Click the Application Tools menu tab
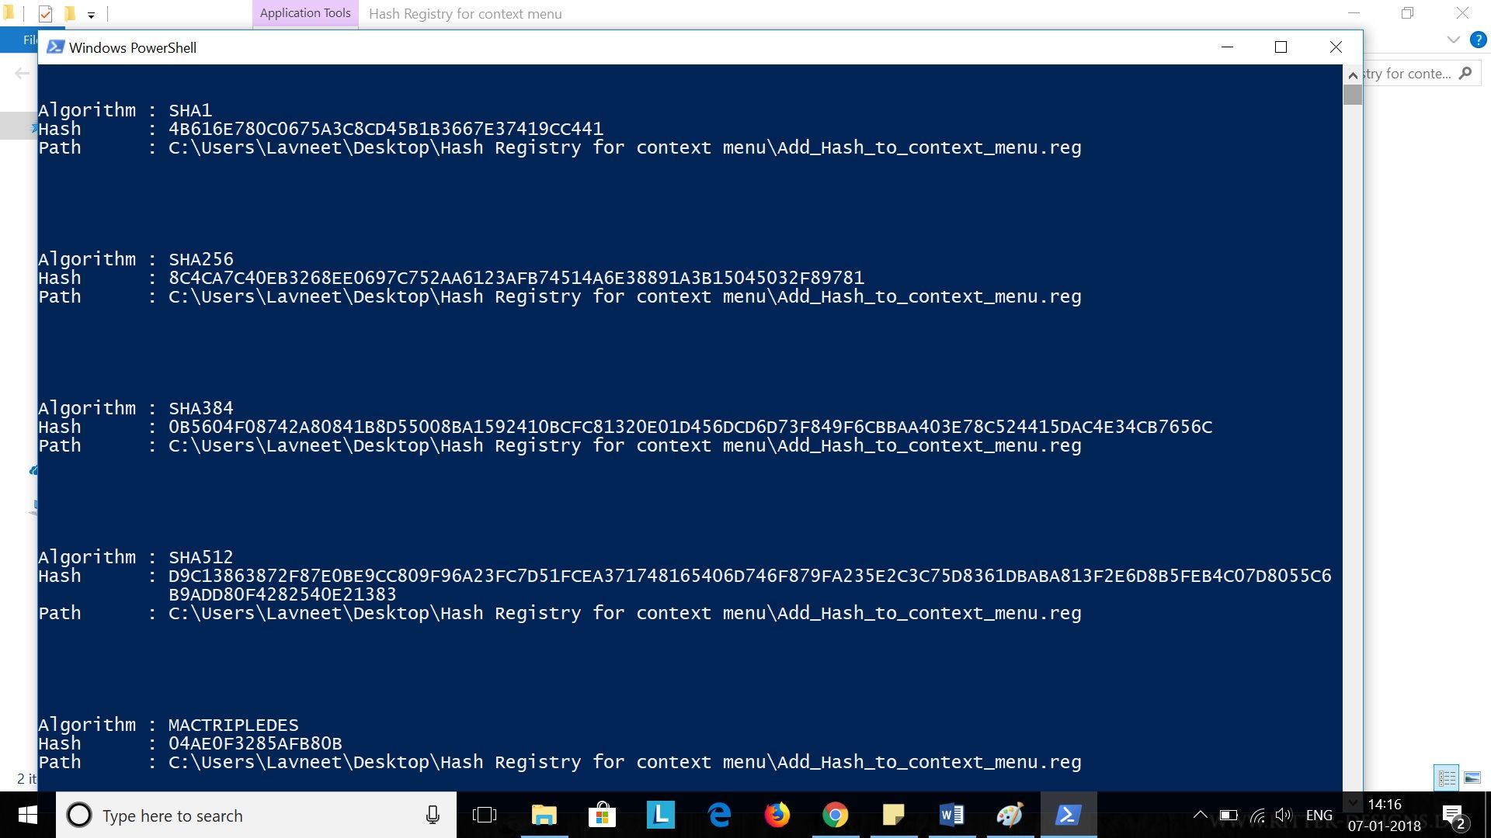The image size is (1491, 838). click(x=304, y=13)
